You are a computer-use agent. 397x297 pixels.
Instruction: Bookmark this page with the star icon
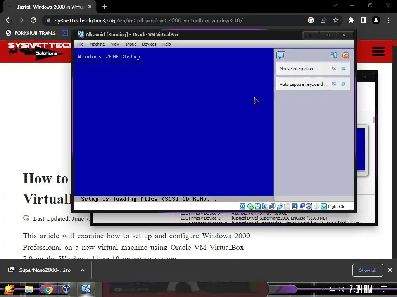pyautogui.click(x=336, y=20)
